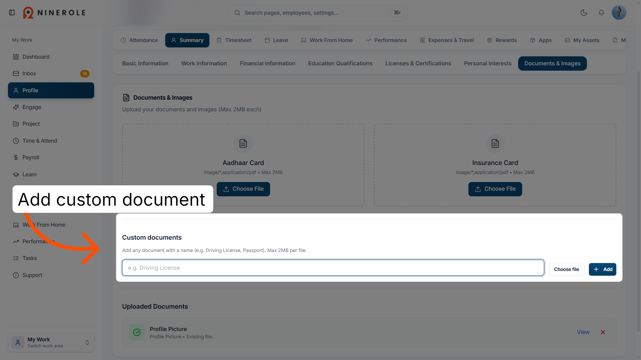
Task: Click custom document name field
Action: (x=333, y=268)
